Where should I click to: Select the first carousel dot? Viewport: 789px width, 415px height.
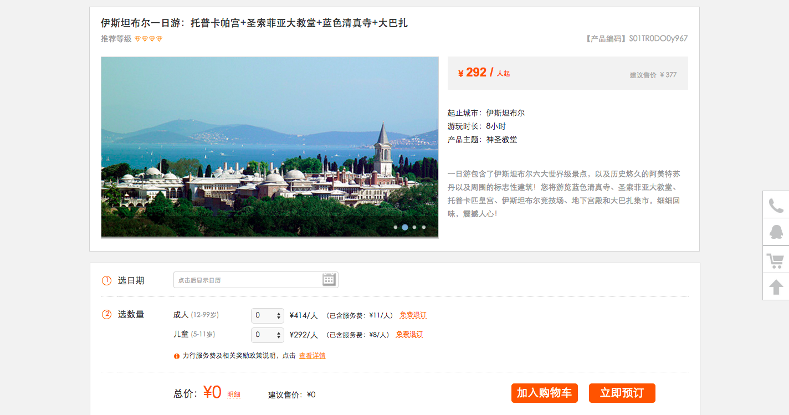click(x=396, y=227)
